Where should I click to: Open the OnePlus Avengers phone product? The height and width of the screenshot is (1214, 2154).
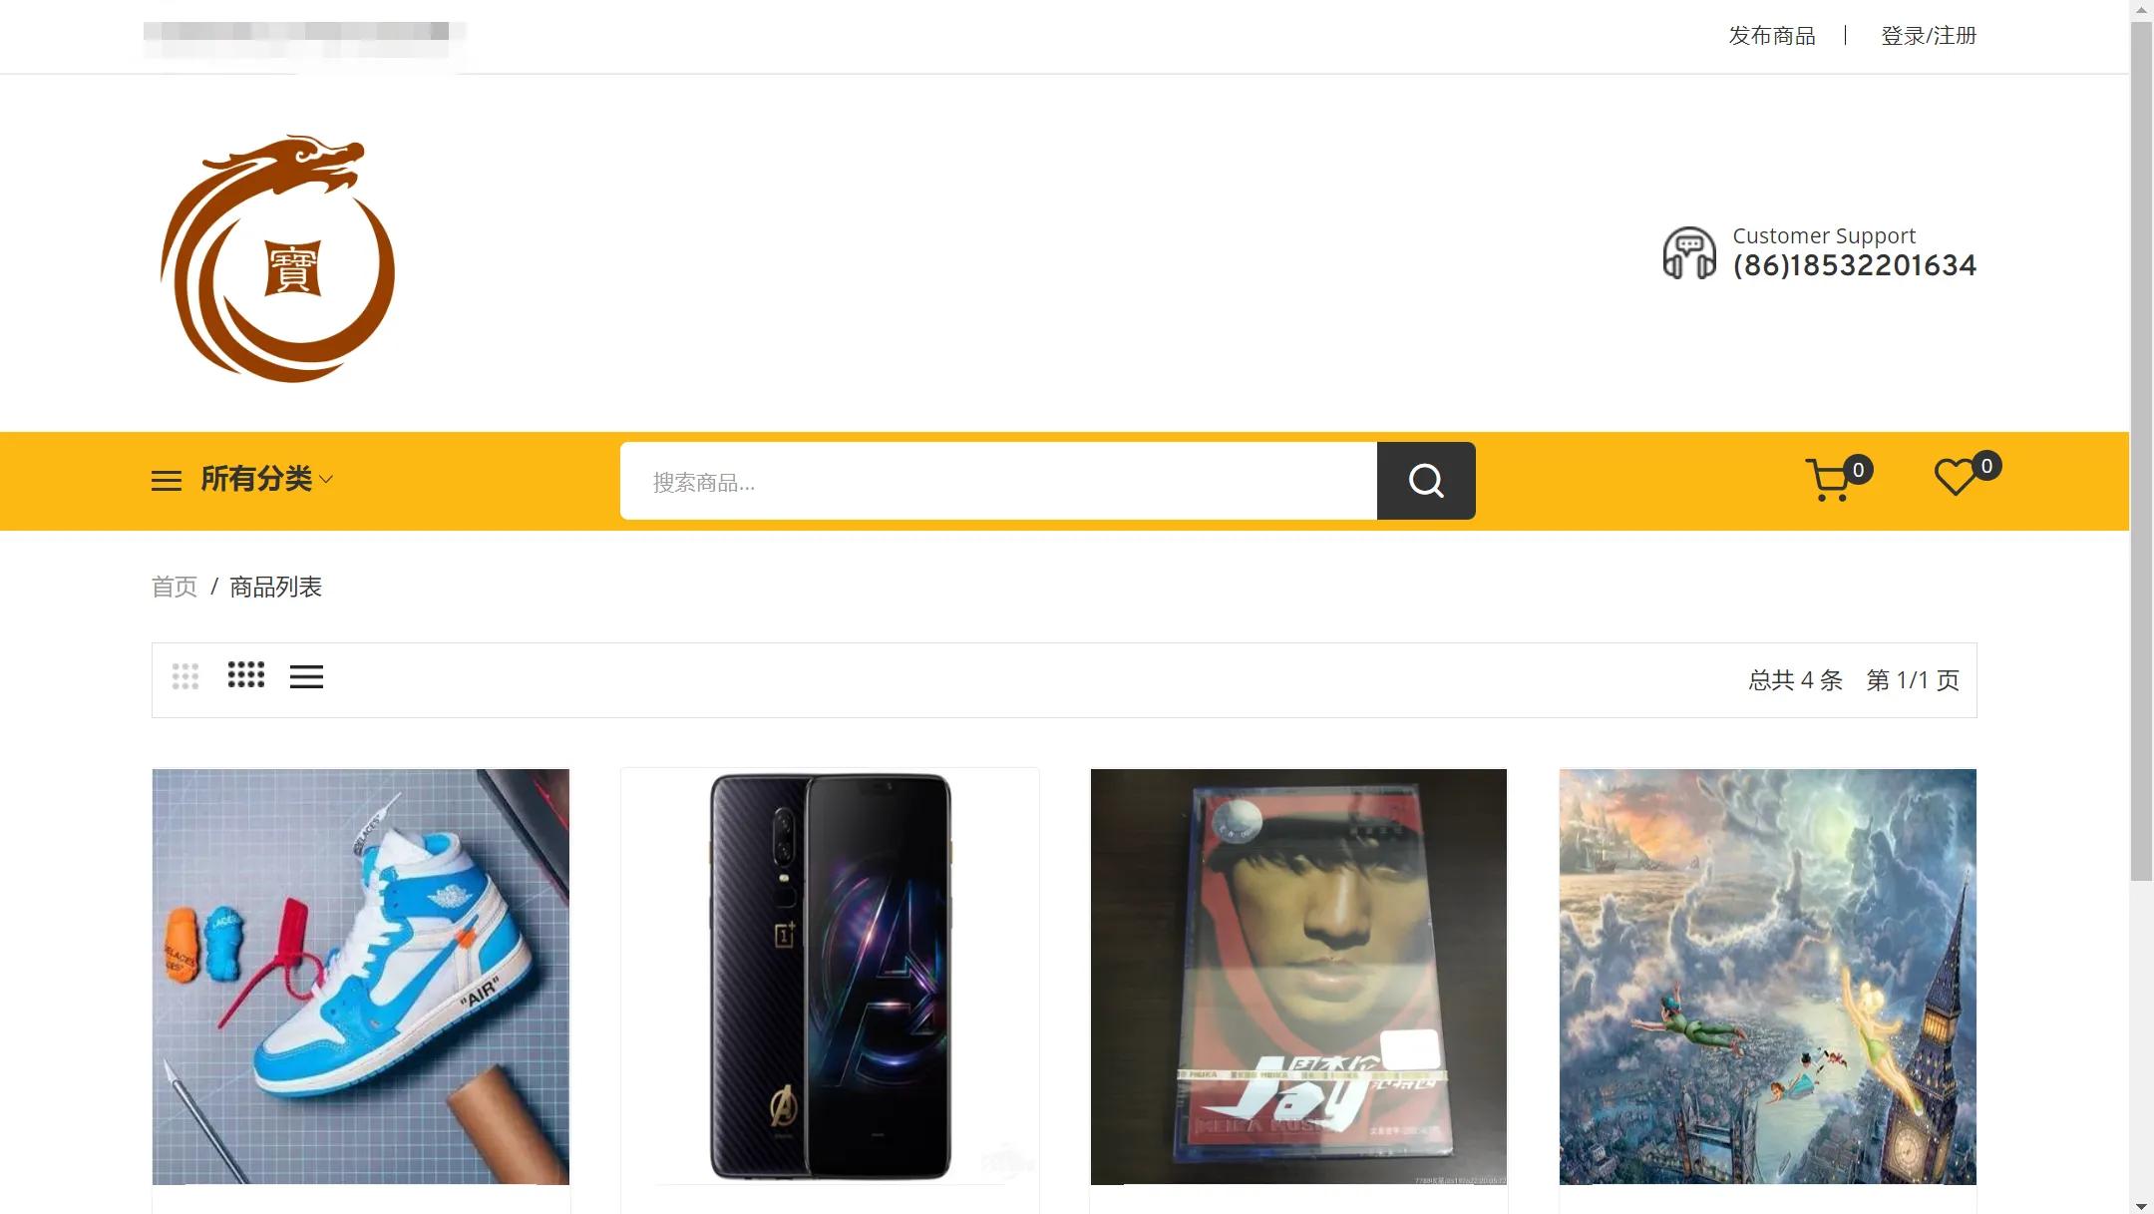click(x=830, y=977)
